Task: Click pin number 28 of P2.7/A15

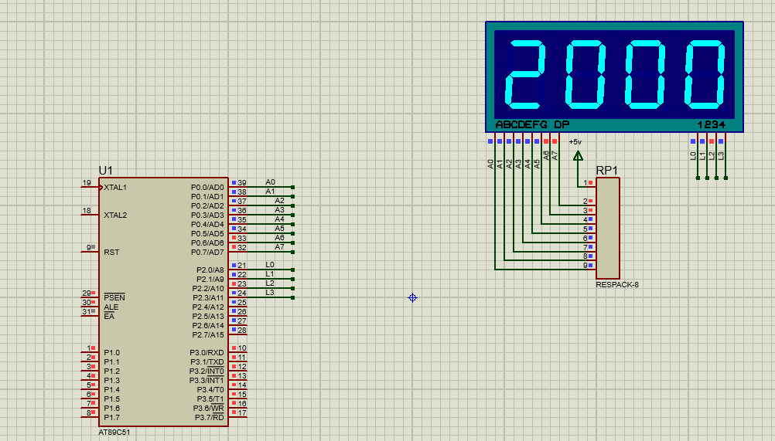Action: pyautogui.click(x=242, y=330)
